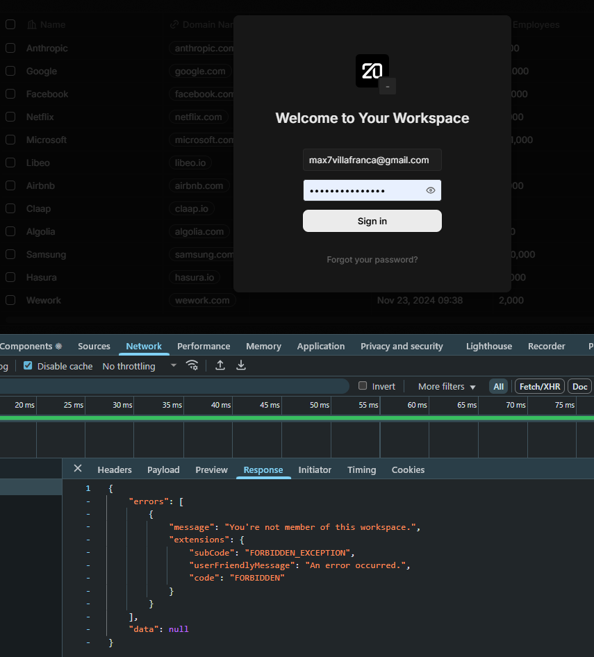Viewport: 594px width, 657px height.
Task: Open the Components tab
Action: pyautogui.click(x=31, y=346)
